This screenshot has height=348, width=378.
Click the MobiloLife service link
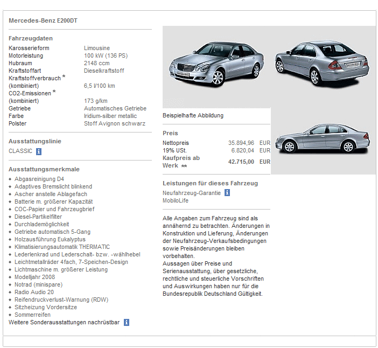(176, 200)
